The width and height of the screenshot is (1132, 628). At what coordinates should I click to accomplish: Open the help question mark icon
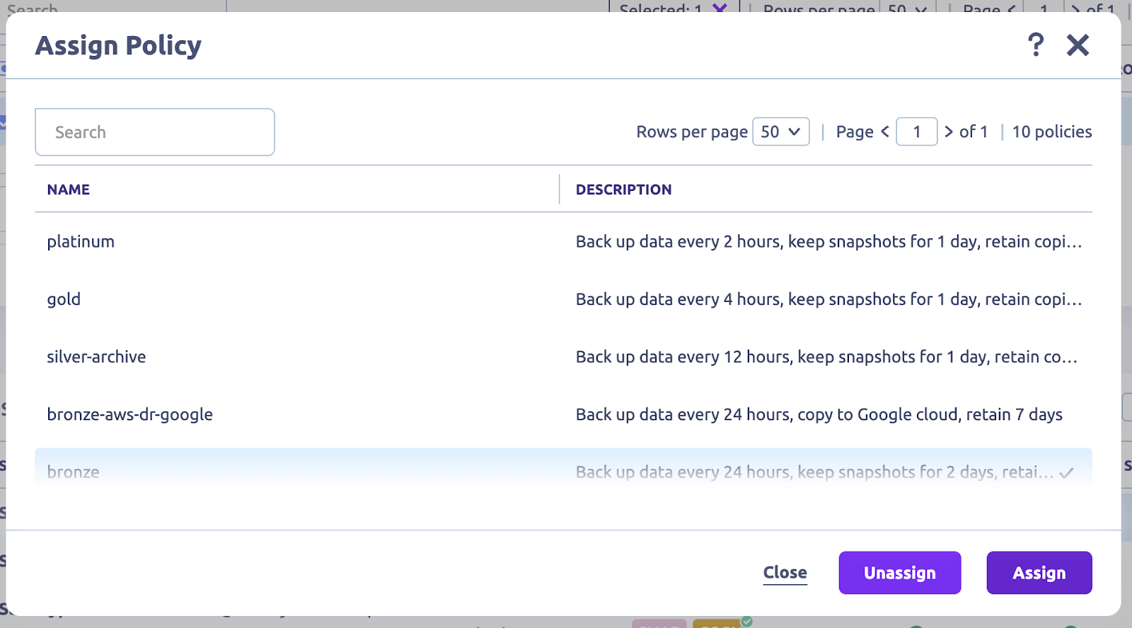[1035, 45]
